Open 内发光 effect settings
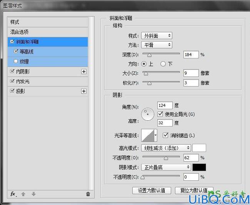Viewport: 250px width, 205px height. click(48, 82)
